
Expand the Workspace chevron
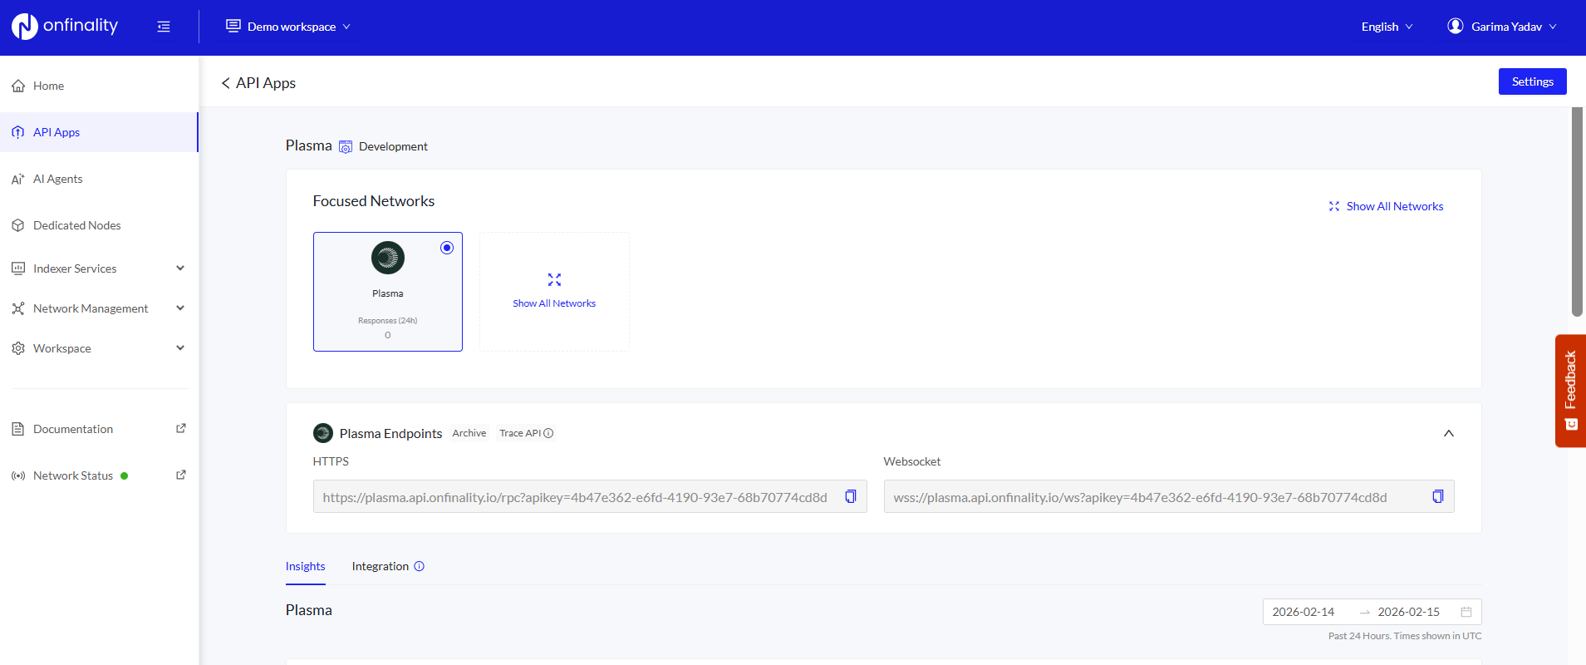180,348
